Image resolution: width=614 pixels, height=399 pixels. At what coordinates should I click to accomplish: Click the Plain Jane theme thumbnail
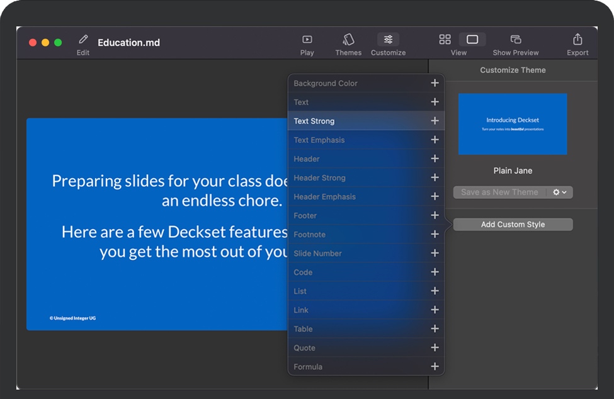tap(513, 124)
